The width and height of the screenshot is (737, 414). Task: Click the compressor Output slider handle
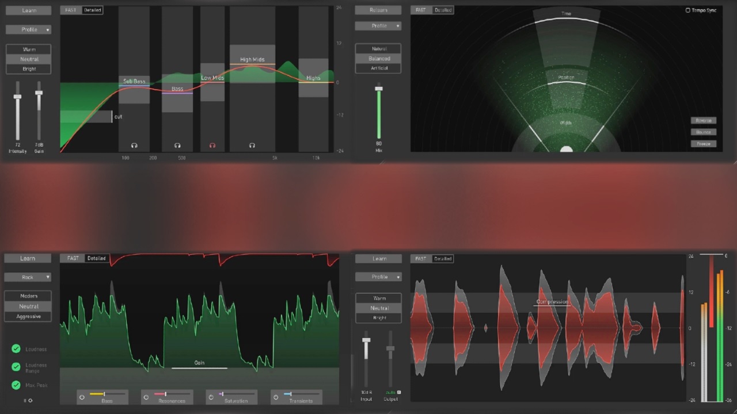click(390, 348)
